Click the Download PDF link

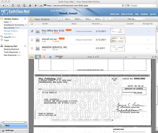point(59,57)
